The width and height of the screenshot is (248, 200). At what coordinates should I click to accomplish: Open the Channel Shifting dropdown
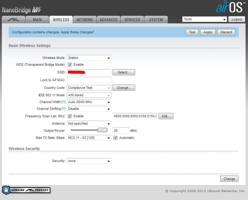pos(89,109)
